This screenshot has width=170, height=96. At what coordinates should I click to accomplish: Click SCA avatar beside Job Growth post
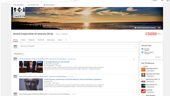[15, 59]
